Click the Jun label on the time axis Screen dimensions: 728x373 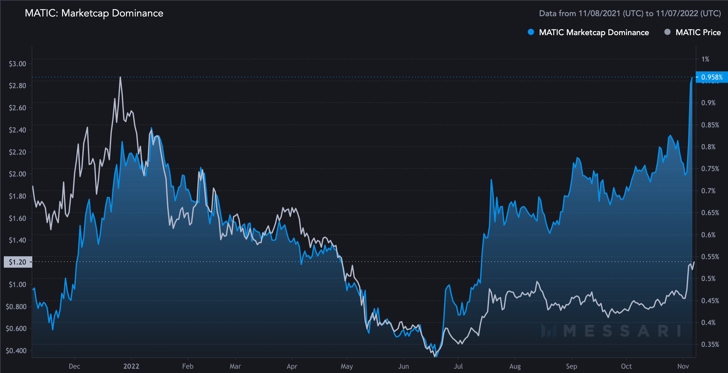point(403,366)
